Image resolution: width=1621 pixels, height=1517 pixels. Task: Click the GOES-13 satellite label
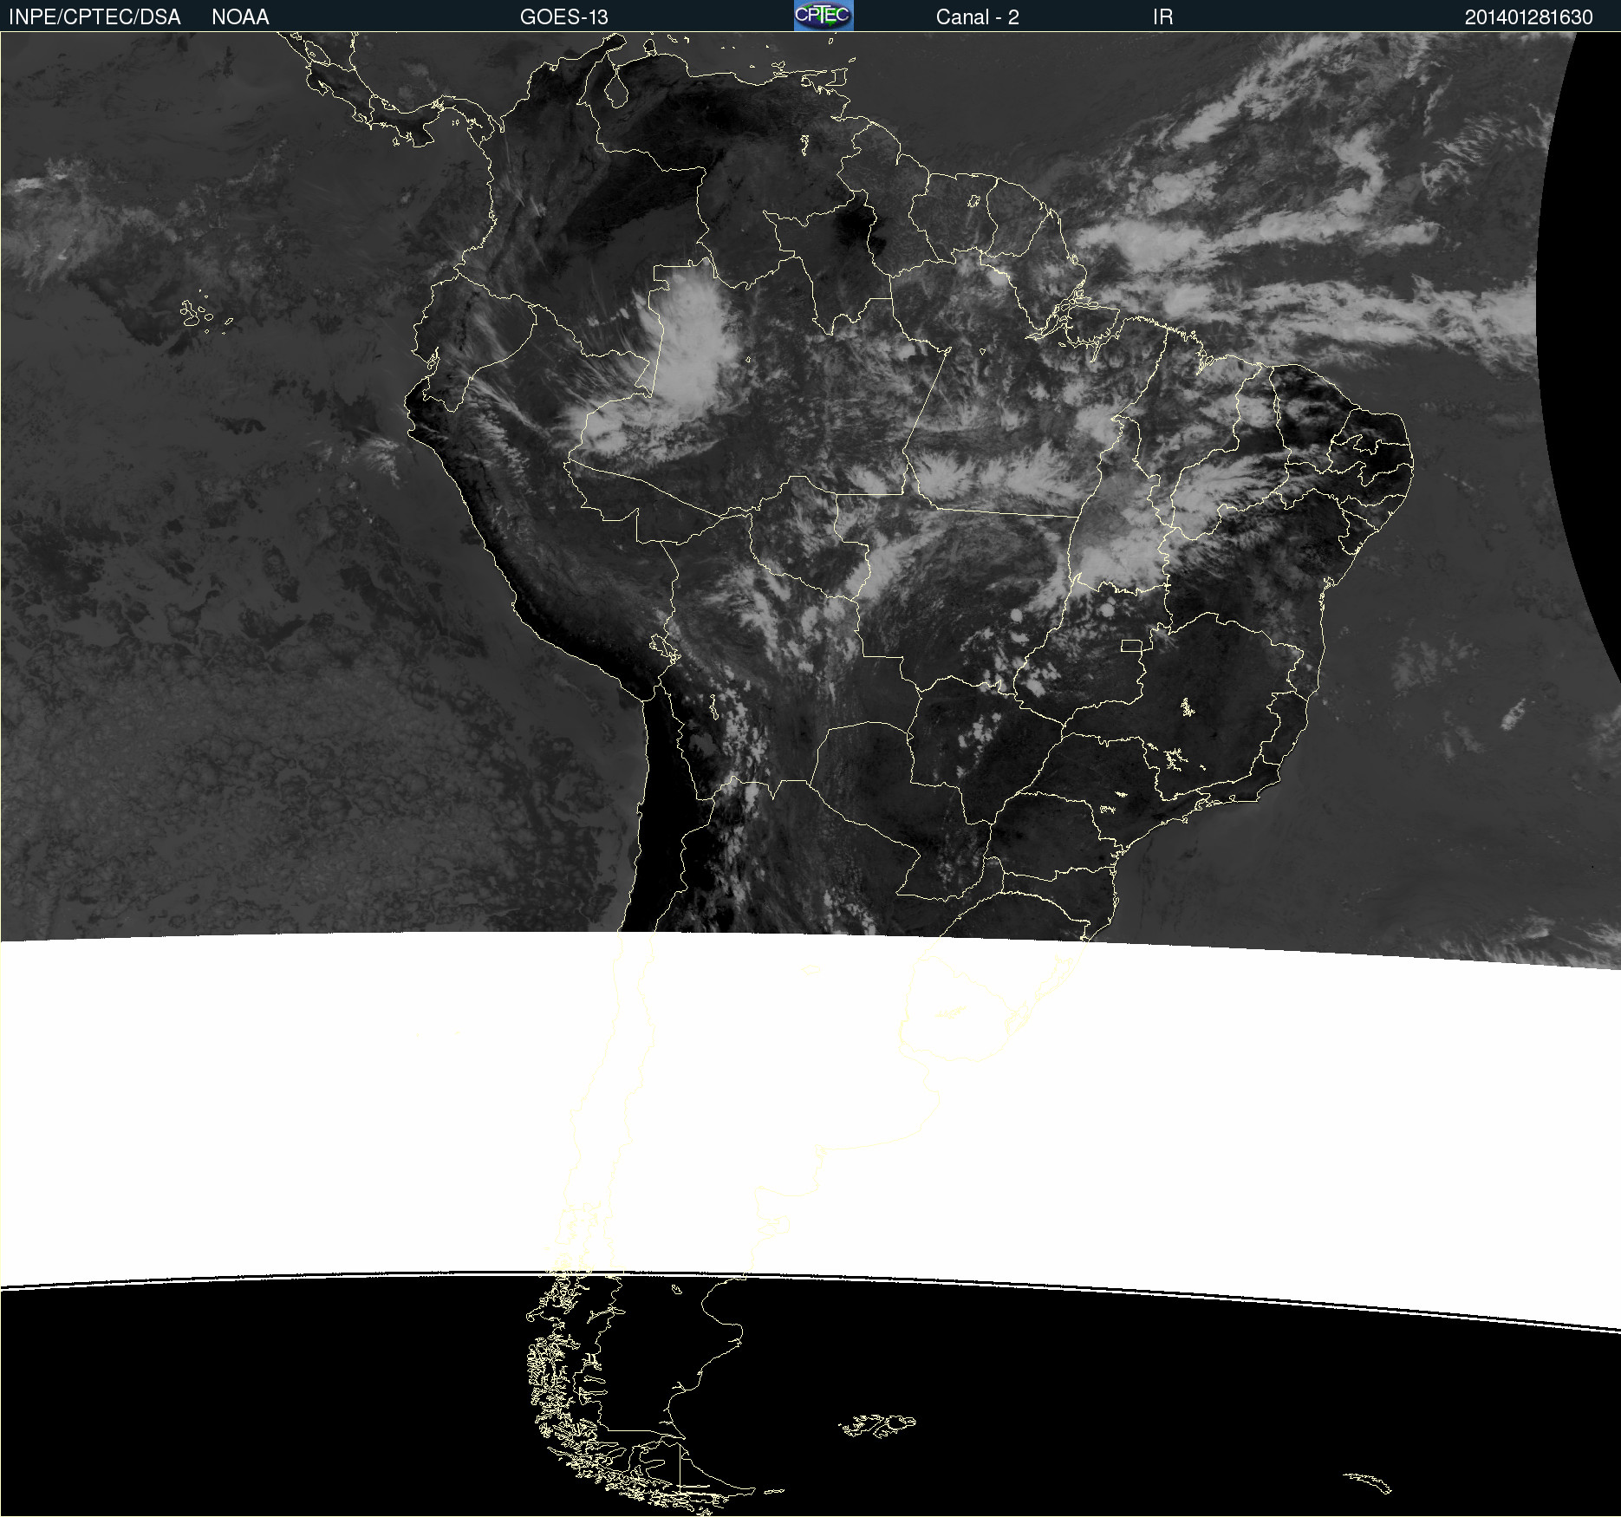563,17
